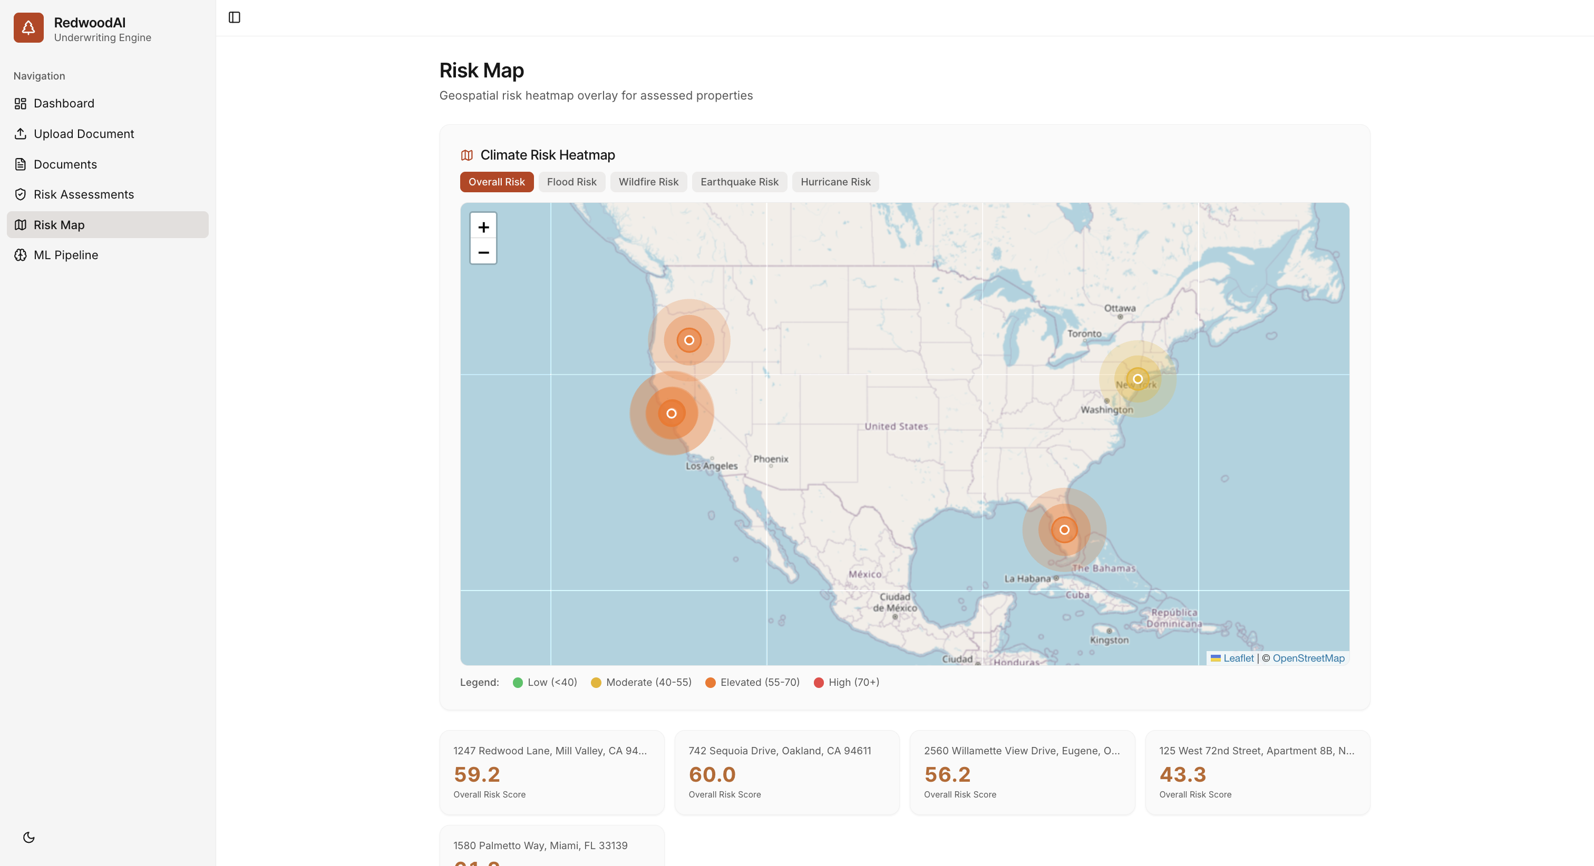The height and width of the screenshot is (866, 1594).
Task: Click the RedwoodAI logo icon
Action: (x=28, y=28)
